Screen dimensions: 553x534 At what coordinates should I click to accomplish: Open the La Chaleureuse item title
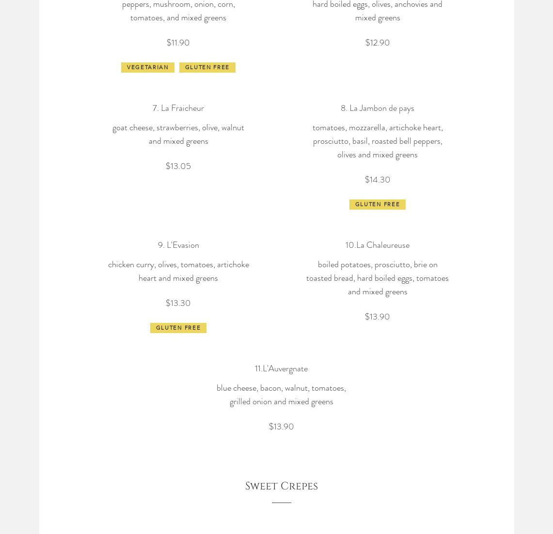377,245
